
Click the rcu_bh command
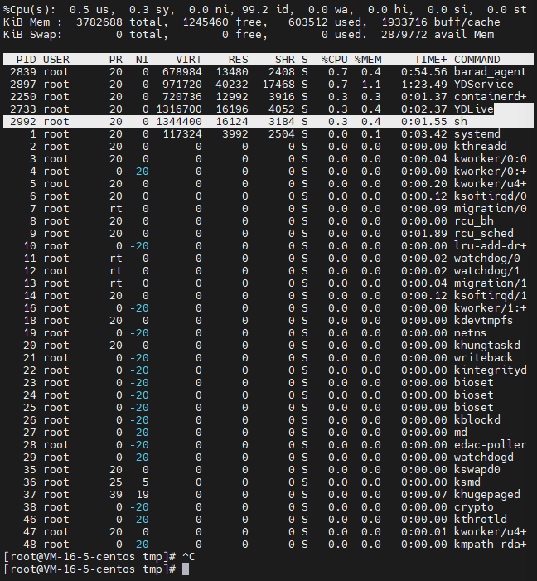[x=474, y=220]
